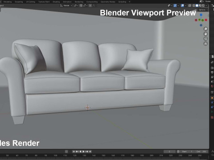Open the Options dropdown in viewport
The height and width of the screenshot is (160, 214).
(x=203, y=10)
